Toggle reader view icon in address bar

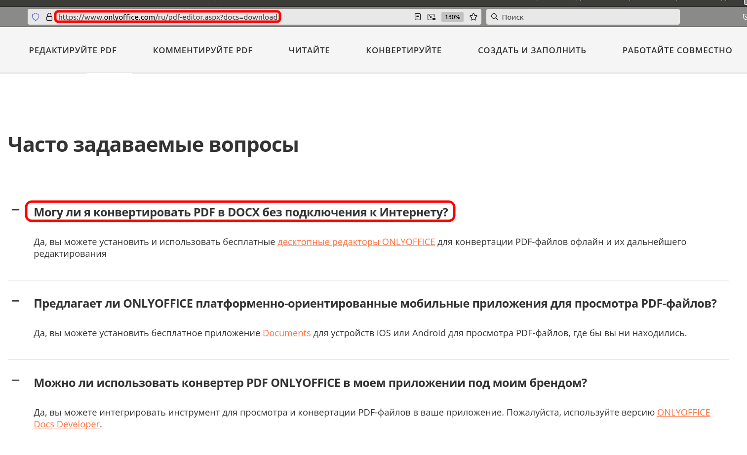click(x=418, y=17)
